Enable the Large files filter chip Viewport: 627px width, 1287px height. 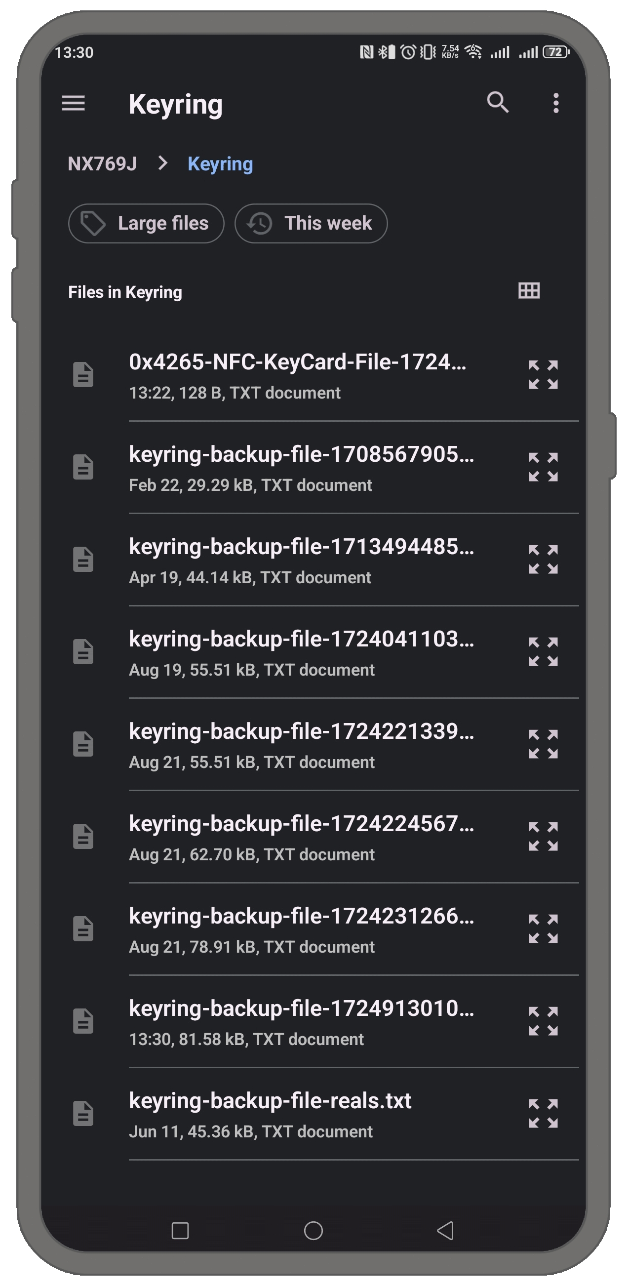[146, 223]
